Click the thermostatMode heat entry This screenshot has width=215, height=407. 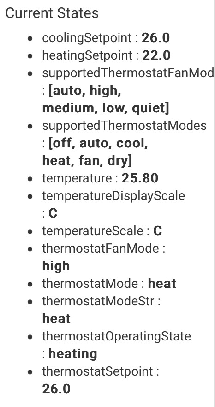[x=109, y=284]
